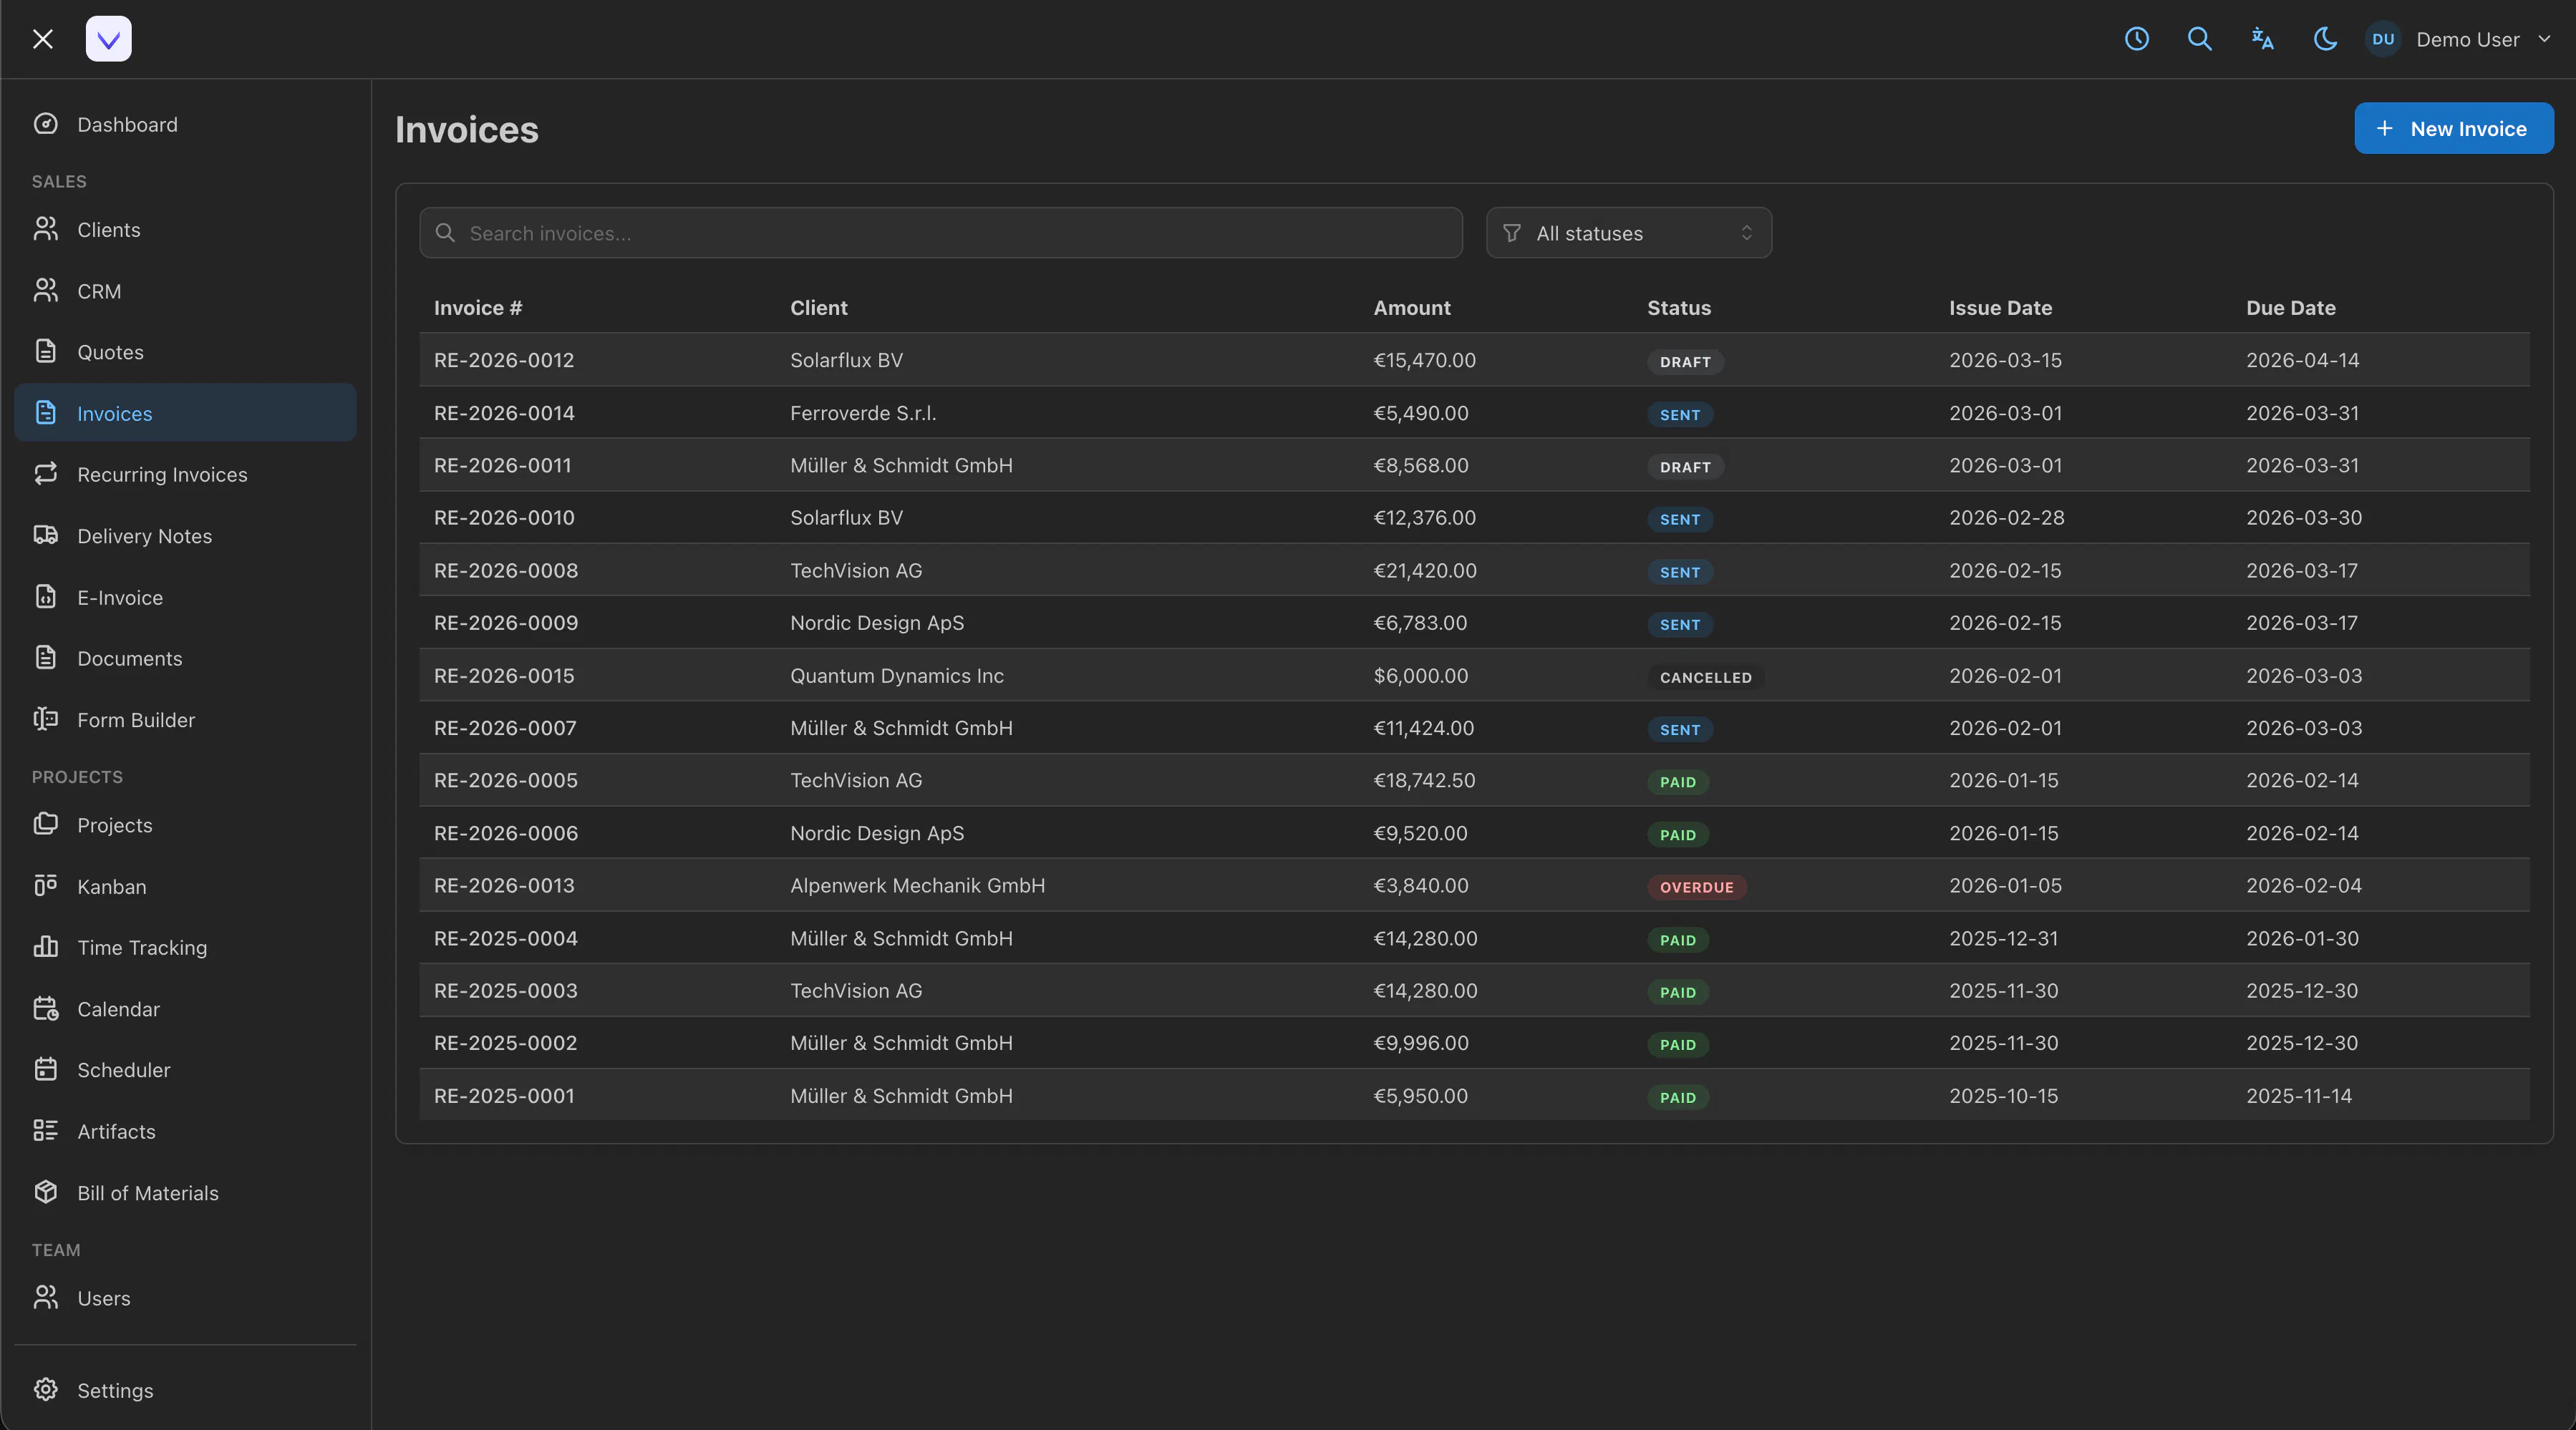Click the Documents file icon
2576x1430 pixels.
(46, 657)
